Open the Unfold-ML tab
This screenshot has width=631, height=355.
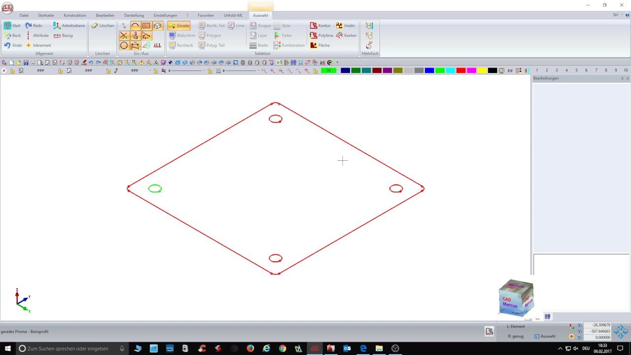[233, 15]
